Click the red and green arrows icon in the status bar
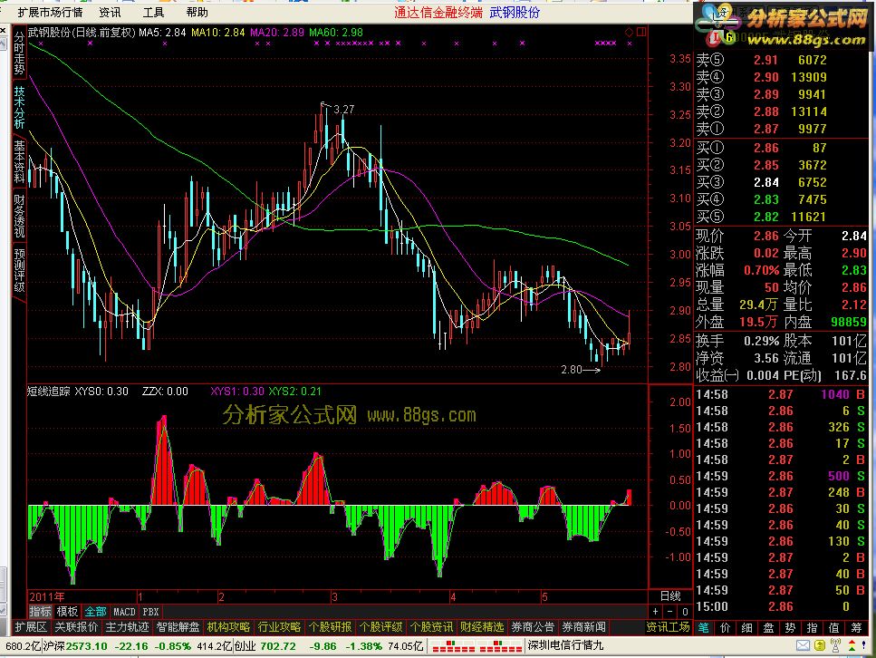The height and width of the screenshot is (658, 876). click(852, 645)
